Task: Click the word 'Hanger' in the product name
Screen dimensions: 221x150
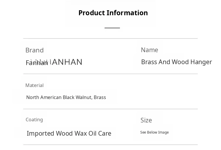Action: [201, 62]
